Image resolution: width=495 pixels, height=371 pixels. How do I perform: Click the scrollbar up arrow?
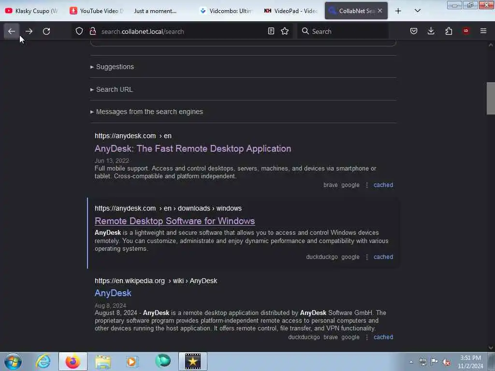491,45
